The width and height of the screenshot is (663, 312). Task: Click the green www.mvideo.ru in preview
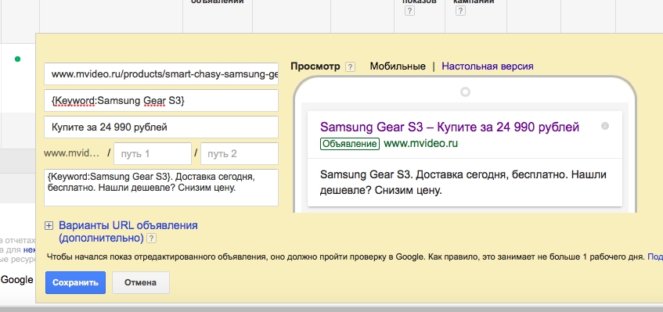pyautogui.click(x=420, y=144)
